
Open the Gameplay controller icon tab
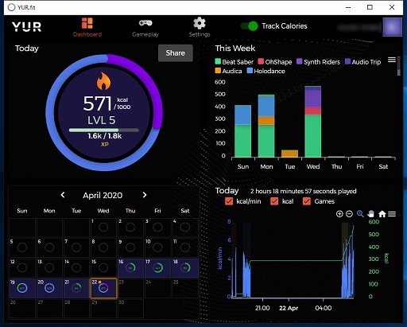[145, 23]
